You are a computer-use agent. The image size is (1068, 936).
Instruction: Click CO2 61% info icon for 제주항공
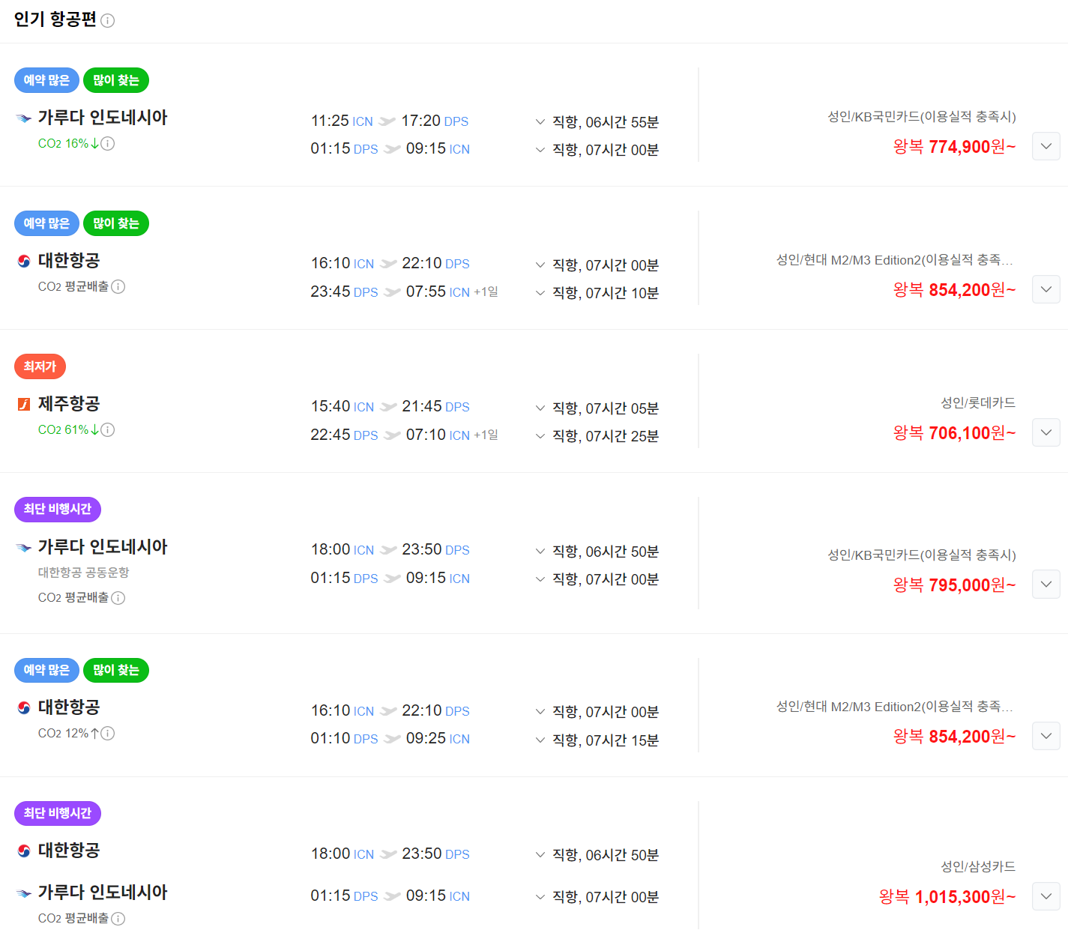pos(108,430)
